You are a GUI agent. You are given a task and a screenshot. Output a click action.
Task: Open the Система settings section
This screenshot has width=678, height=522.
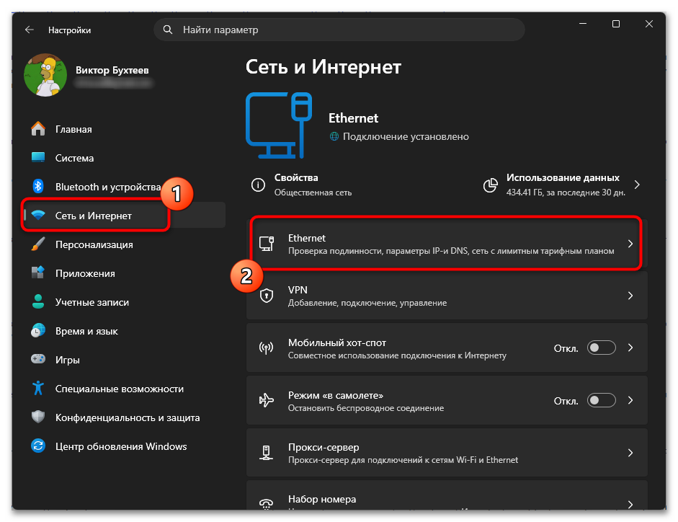[x=125, y=158]
